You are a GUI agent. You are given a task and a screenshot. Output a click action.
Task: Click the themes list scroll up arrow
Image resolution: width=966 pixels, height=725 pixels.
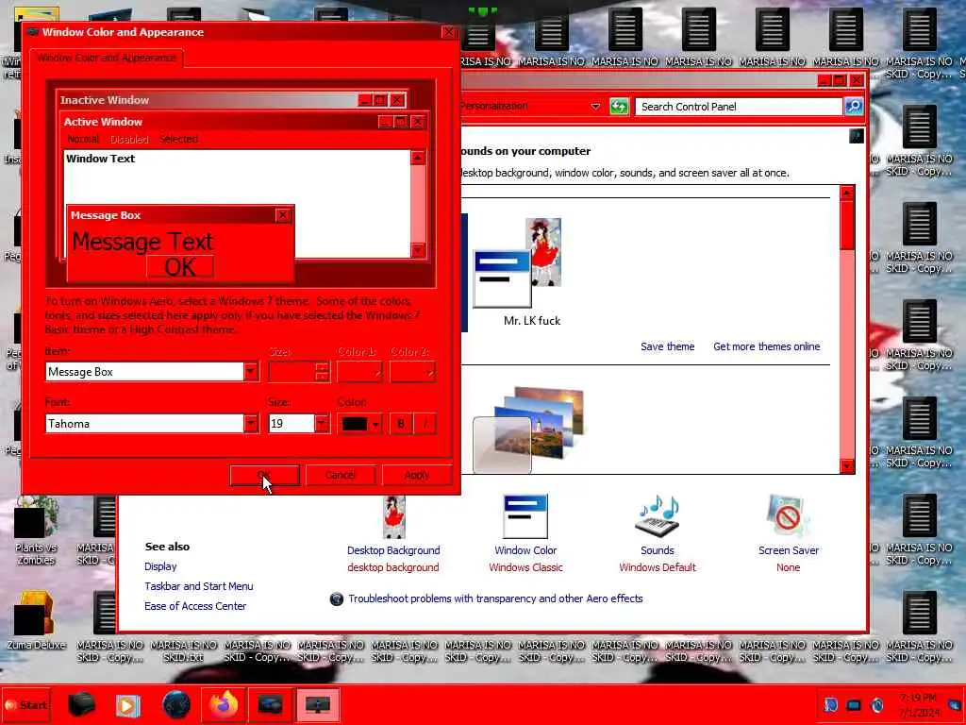847,193
